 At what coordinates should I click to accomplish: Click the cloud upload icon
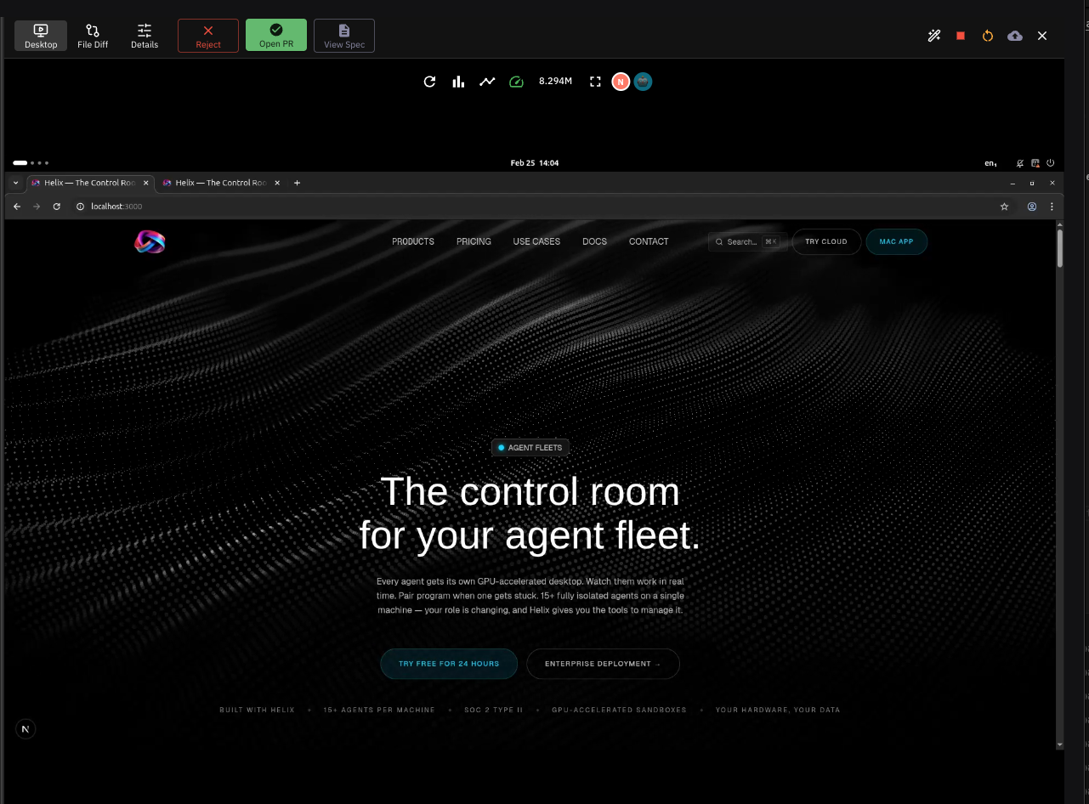click(1014, 36)
